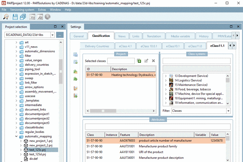Click the Attributes search field
This screenshot has width=243, height=162.
coord(157,126)
